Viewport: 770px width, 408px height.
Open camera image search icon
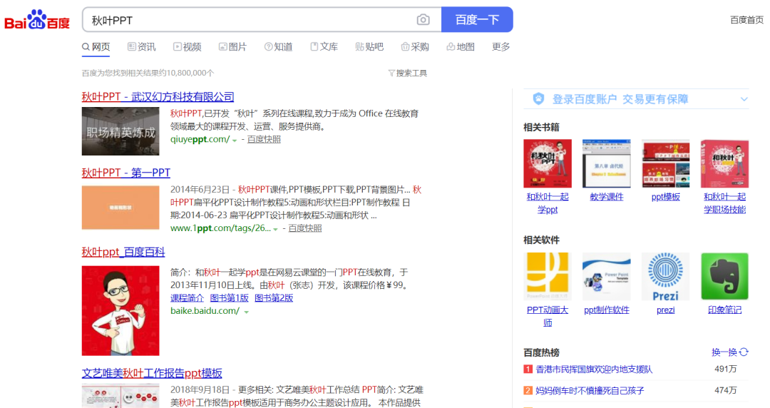click(x=423, y=20)
